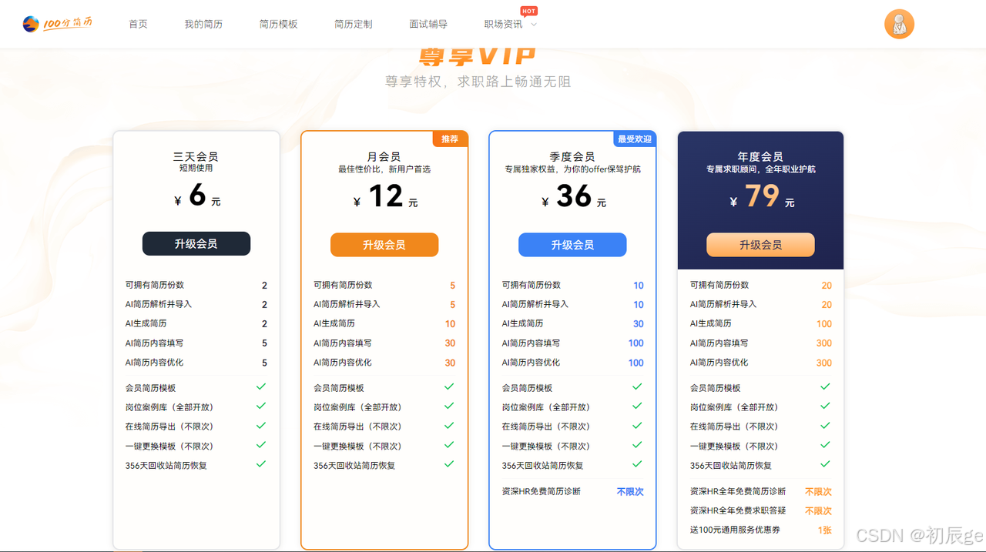Click the gold 升级会员 button for 年度会员
Screen dimensions: 986x552
tap(760, 245)
